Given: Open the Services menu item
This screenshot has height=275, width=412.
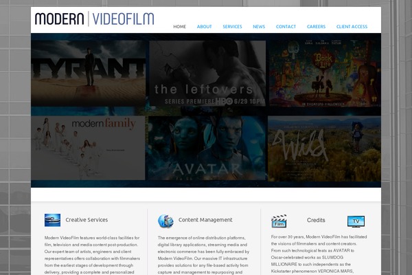Looking at the screenshot, I should (x=232, y=27).
